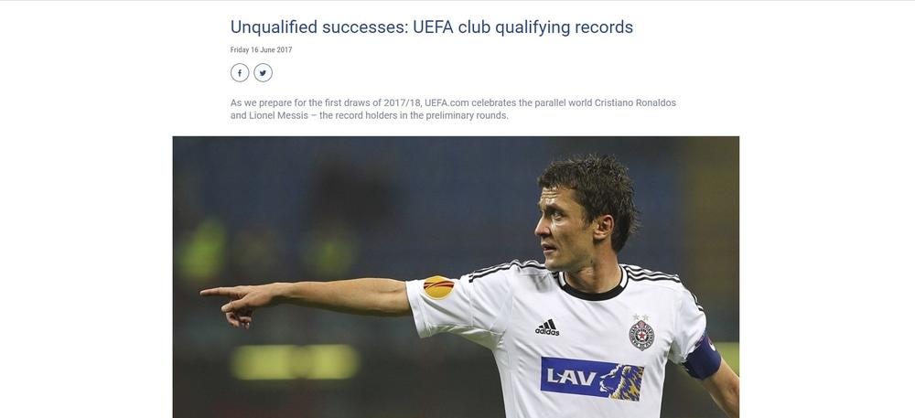Click the Partizan club crest on jersey
The image size is (915, 418).
[641, 335]
